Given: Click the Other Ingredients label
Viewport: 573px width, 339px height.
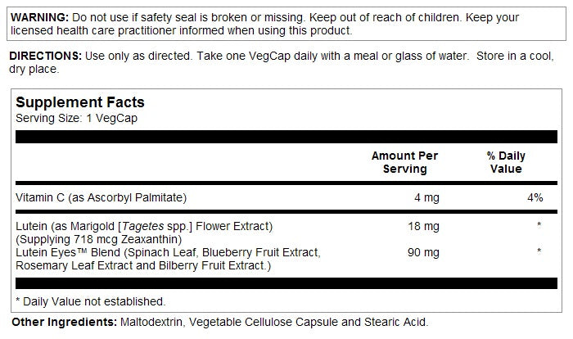Looking at the screenshot, I should (64, 322).
